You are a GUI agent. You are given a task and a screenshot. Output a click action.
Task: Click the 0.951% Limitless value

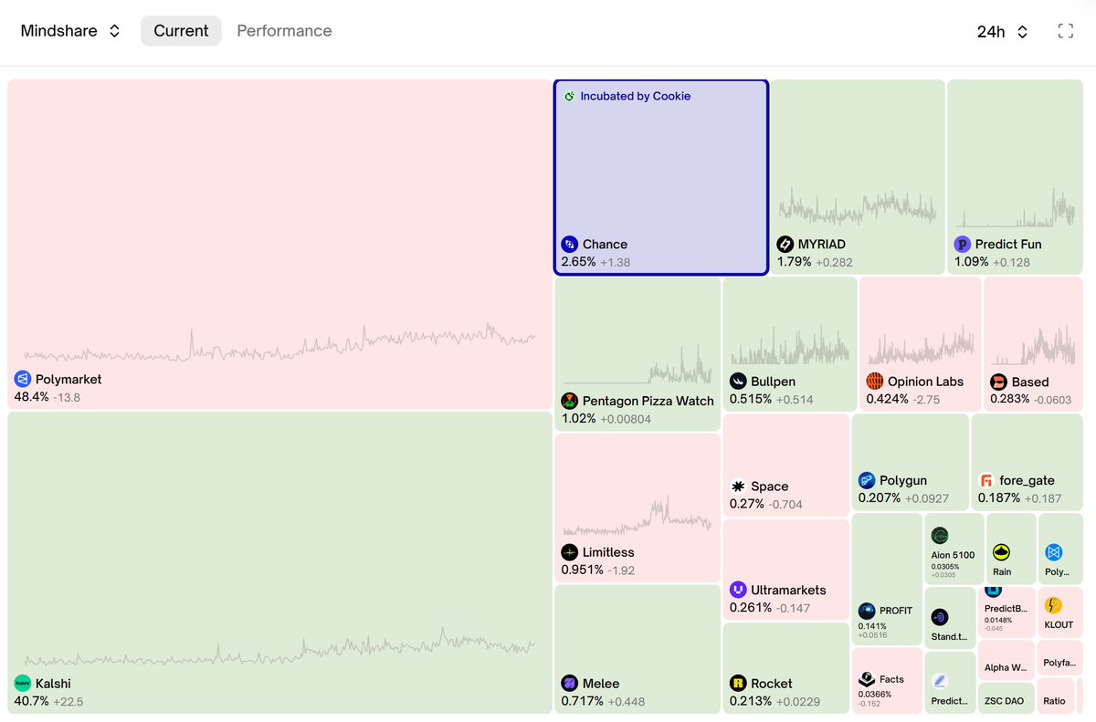583,570
